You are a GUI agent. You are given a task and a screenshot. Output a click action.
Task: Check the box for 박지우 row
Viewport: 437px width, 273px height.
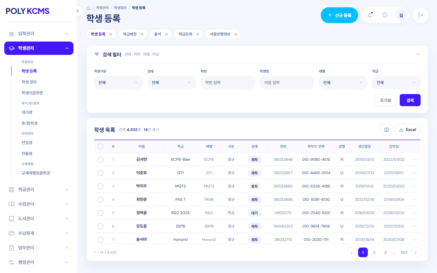(x=100, y=186)
